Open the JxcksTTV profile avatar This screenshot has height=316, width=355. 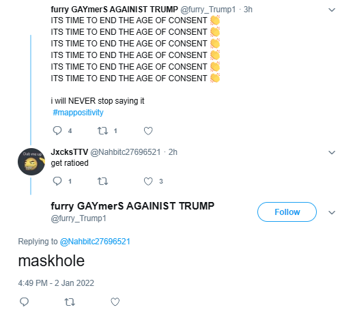[31, 162]
